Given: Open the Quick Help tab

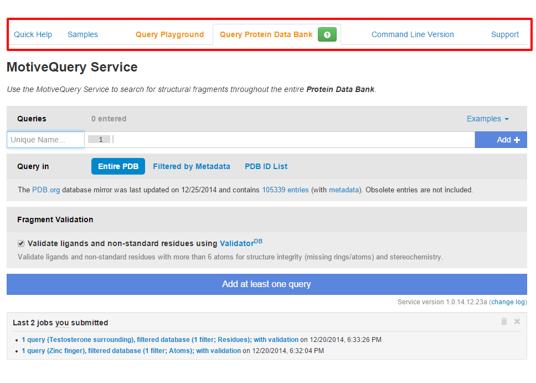Looking at the screenshot, I should tap(33, 34).
